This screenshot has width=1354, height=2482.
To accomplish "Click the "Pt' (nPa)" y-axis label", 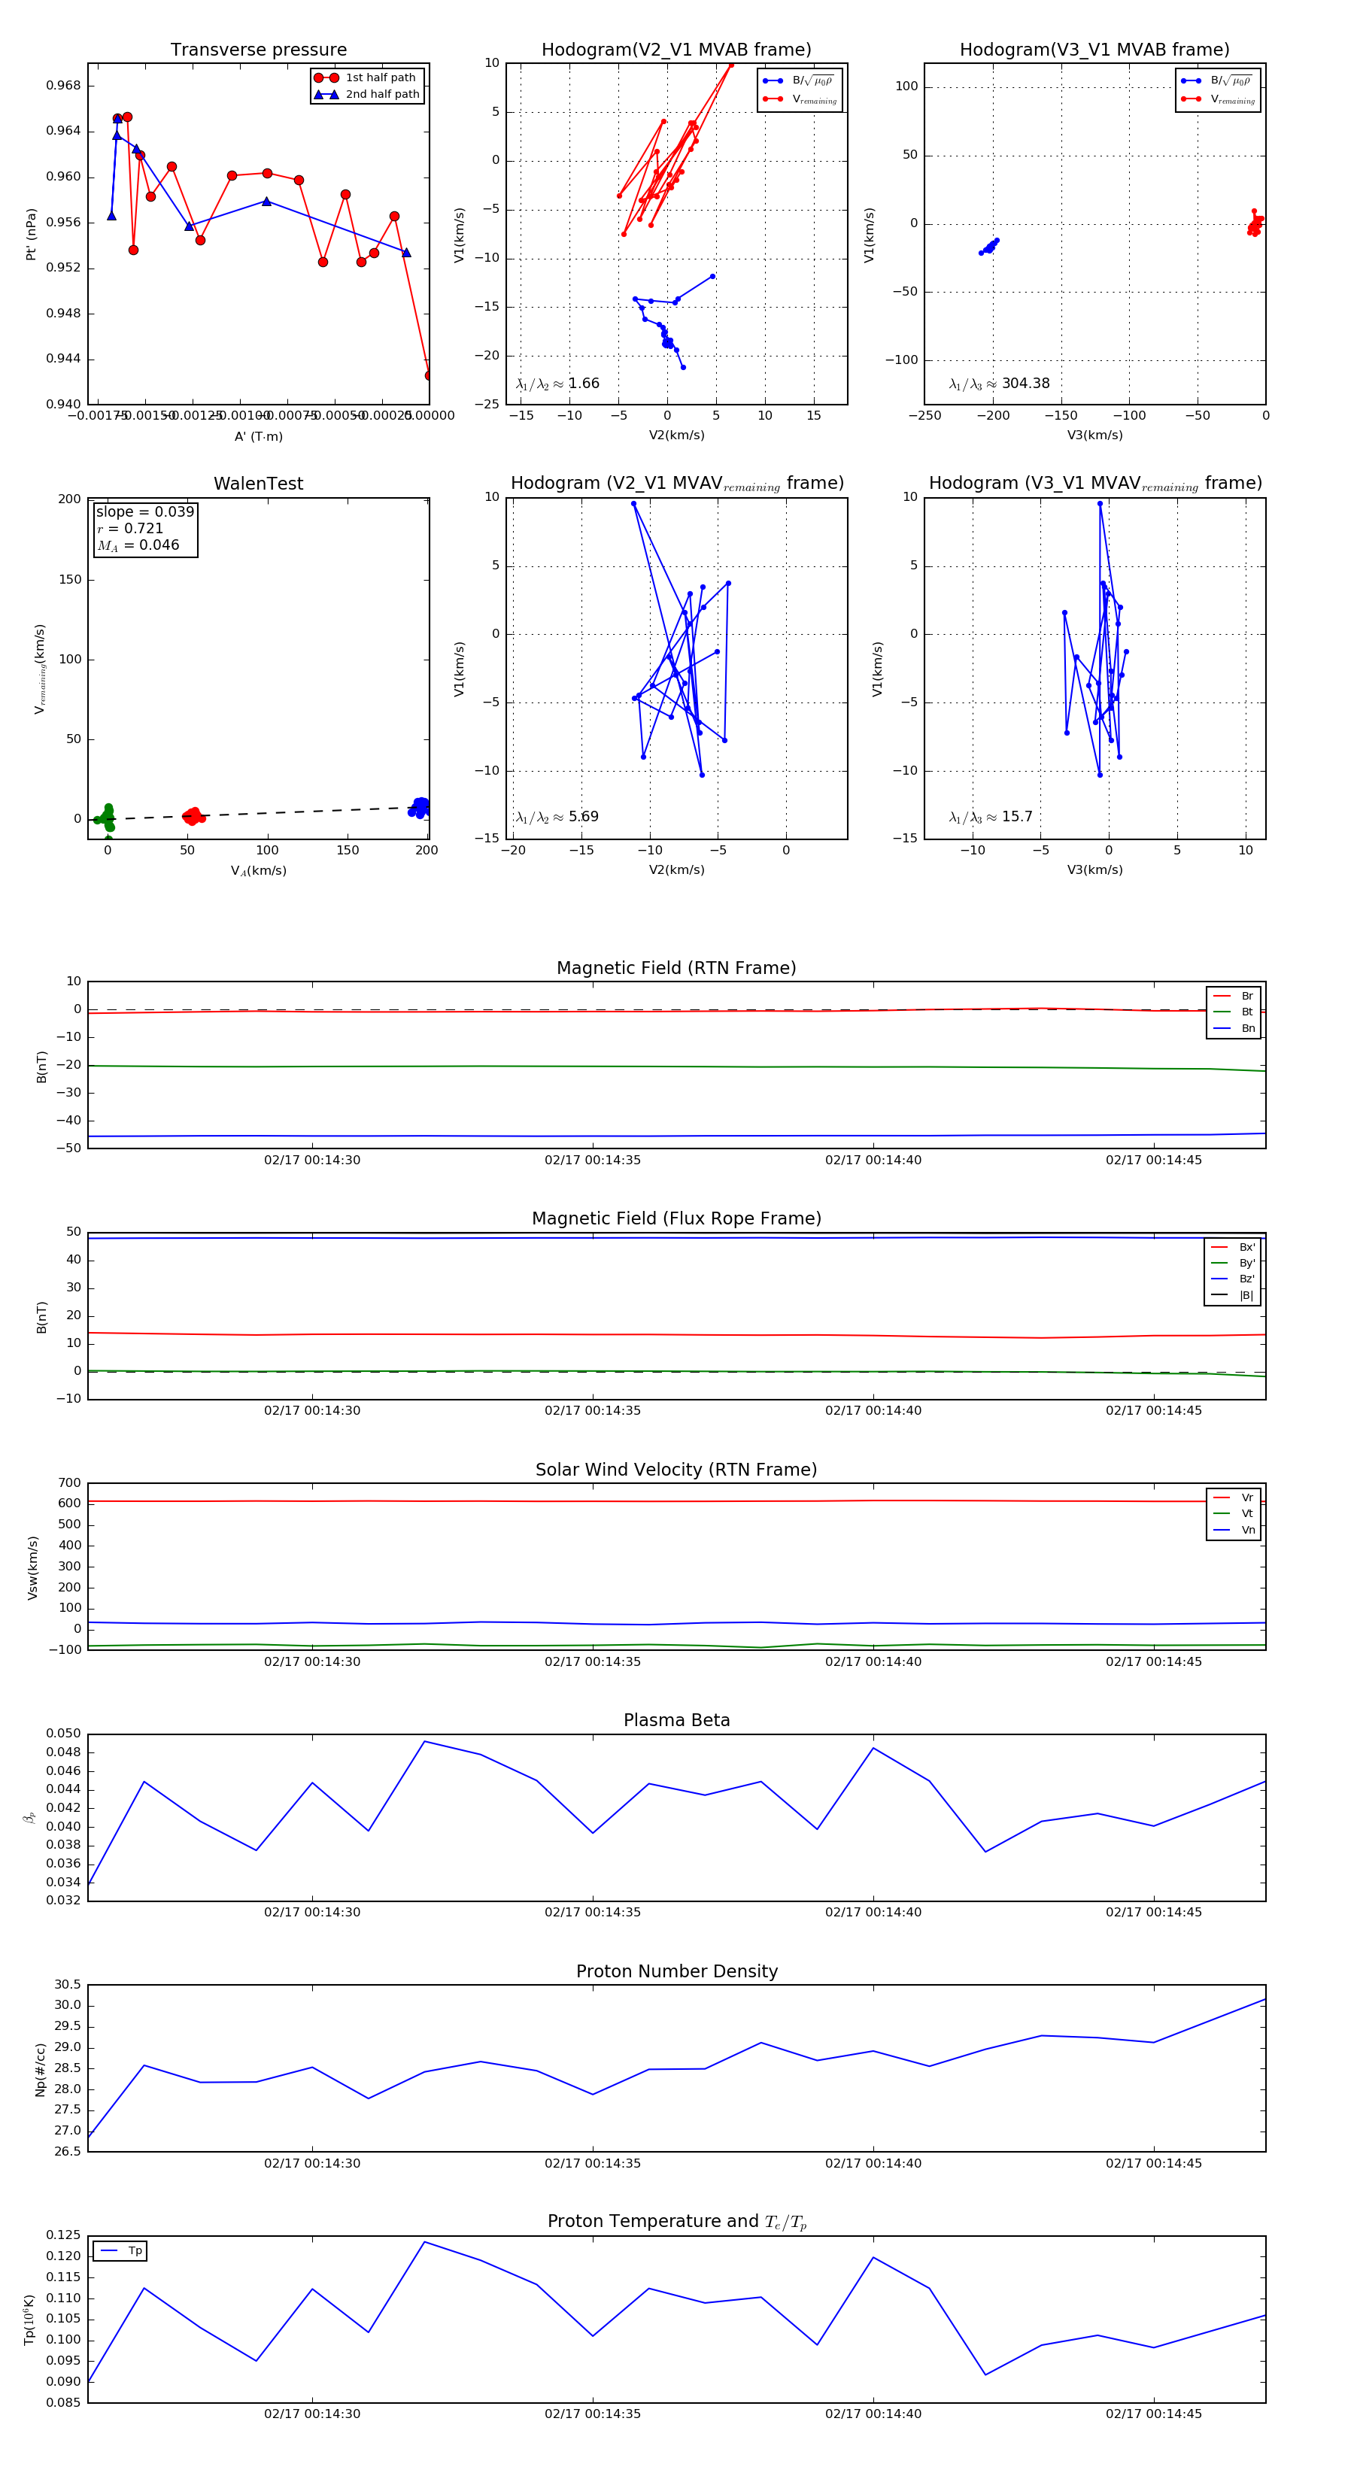I will coord(31,234).
